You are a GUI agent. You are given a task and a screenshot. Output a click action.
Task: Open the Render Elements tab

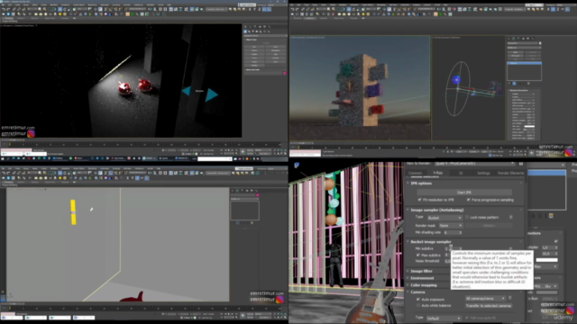[510, 173]
